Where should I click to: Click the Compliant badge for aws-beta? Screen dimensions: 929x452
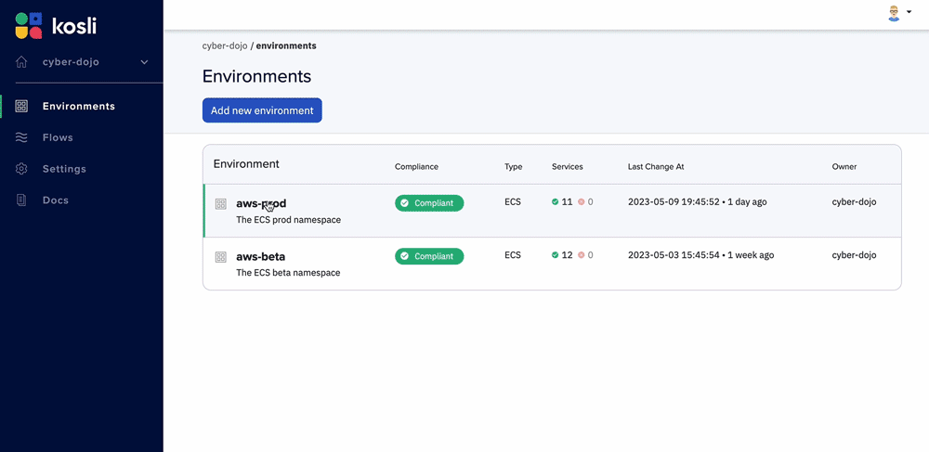(429, 256)
